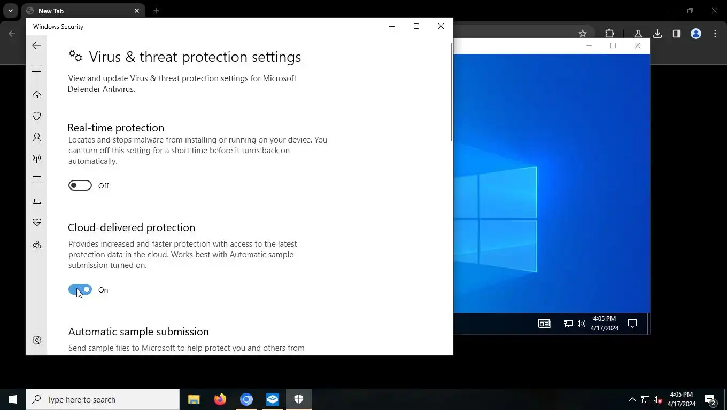Open Chrome three-dot menu

pyautogui.click(x=715, y=34)
